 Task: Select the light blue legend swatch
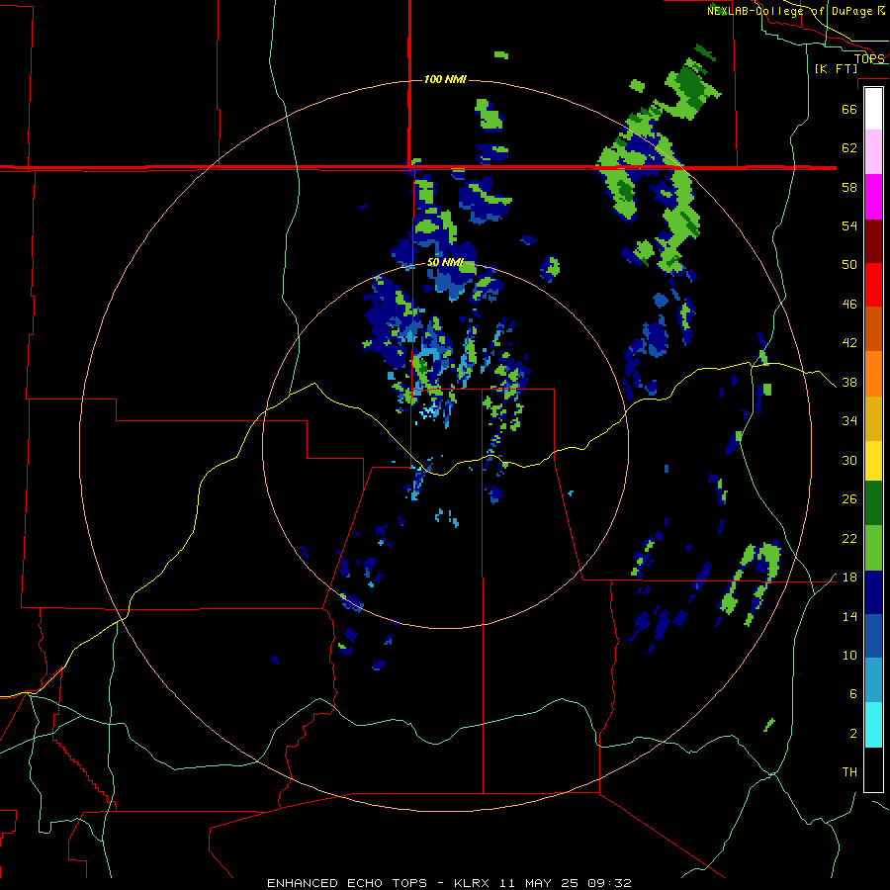tap(873, 680)
